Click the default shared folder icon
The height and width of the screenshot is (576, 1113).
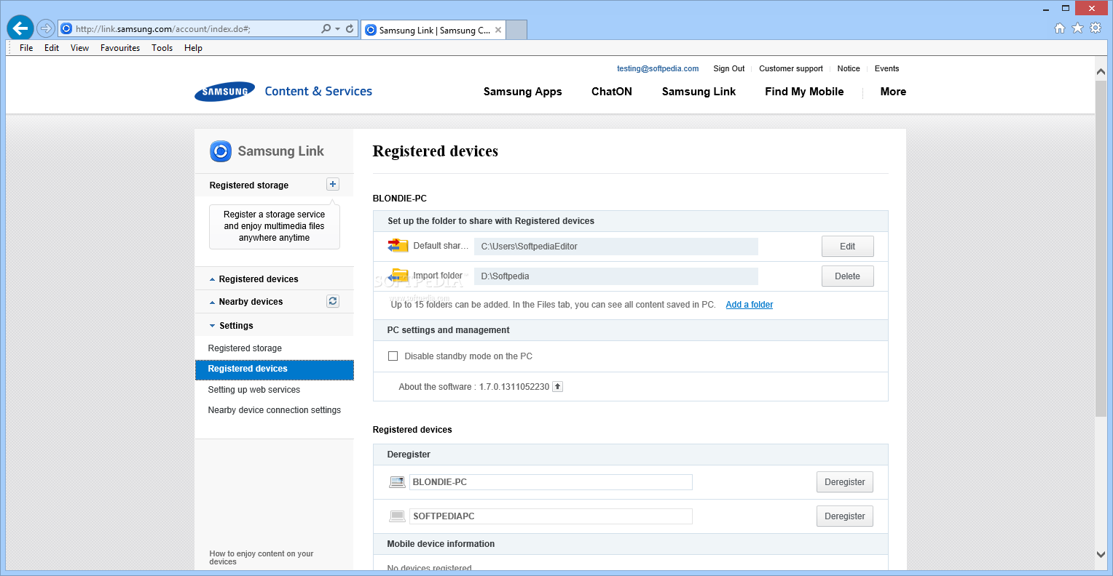point(398,246)
